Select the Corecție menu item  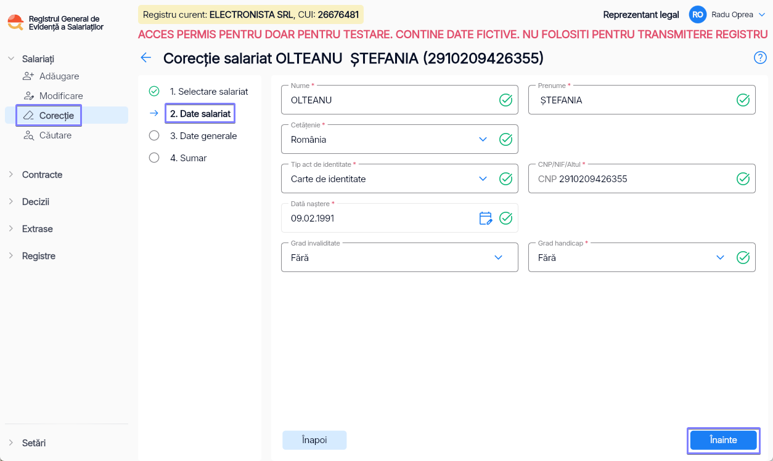pyautogui.click(x=67, y=115)
